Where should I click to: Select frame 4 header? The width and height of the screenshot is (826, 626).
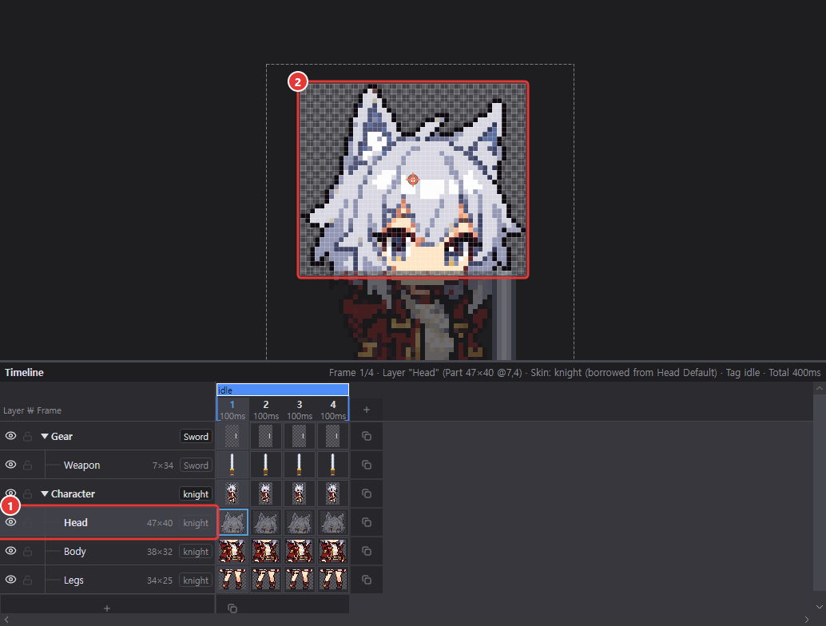(x=333, y=410)
